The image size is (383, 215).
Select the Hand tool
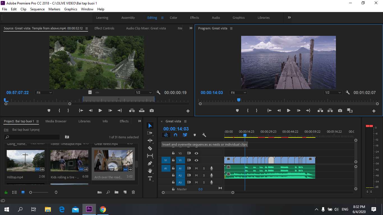tap(150, 171)
